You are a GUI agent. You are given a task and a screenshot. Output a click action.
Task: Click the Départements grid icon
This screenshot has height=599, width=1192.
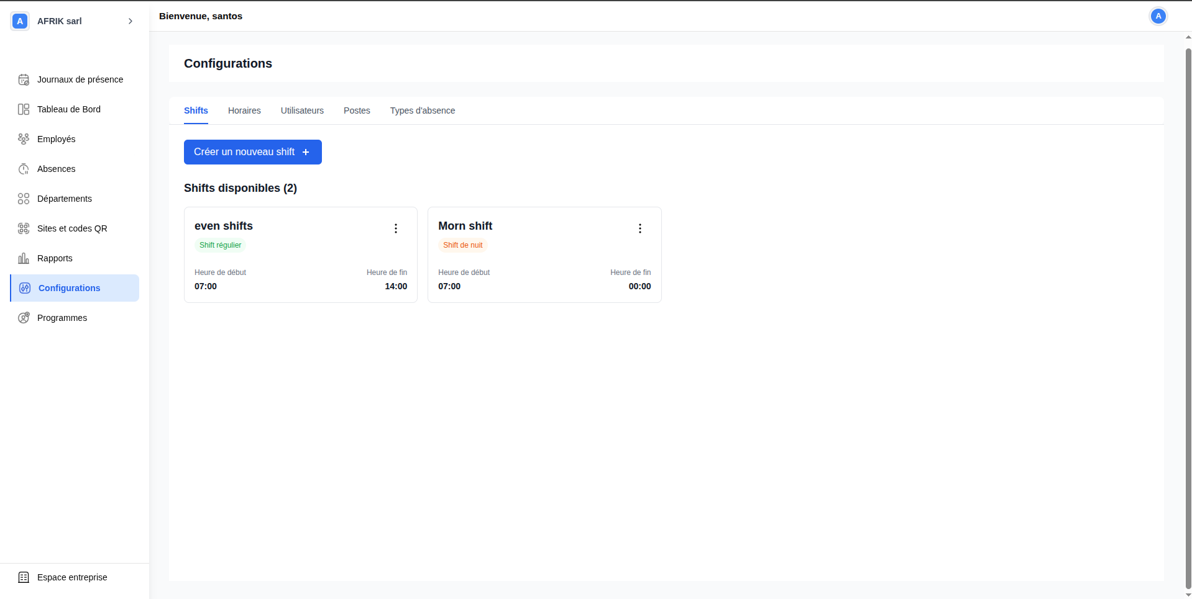click(x=24, y=199)
